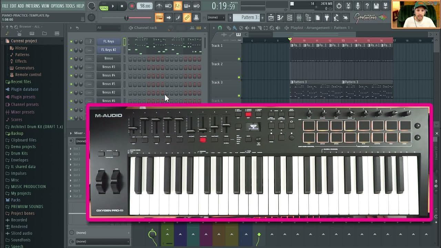
Task: Click the wait for input icon
Action: click(168, 6)
